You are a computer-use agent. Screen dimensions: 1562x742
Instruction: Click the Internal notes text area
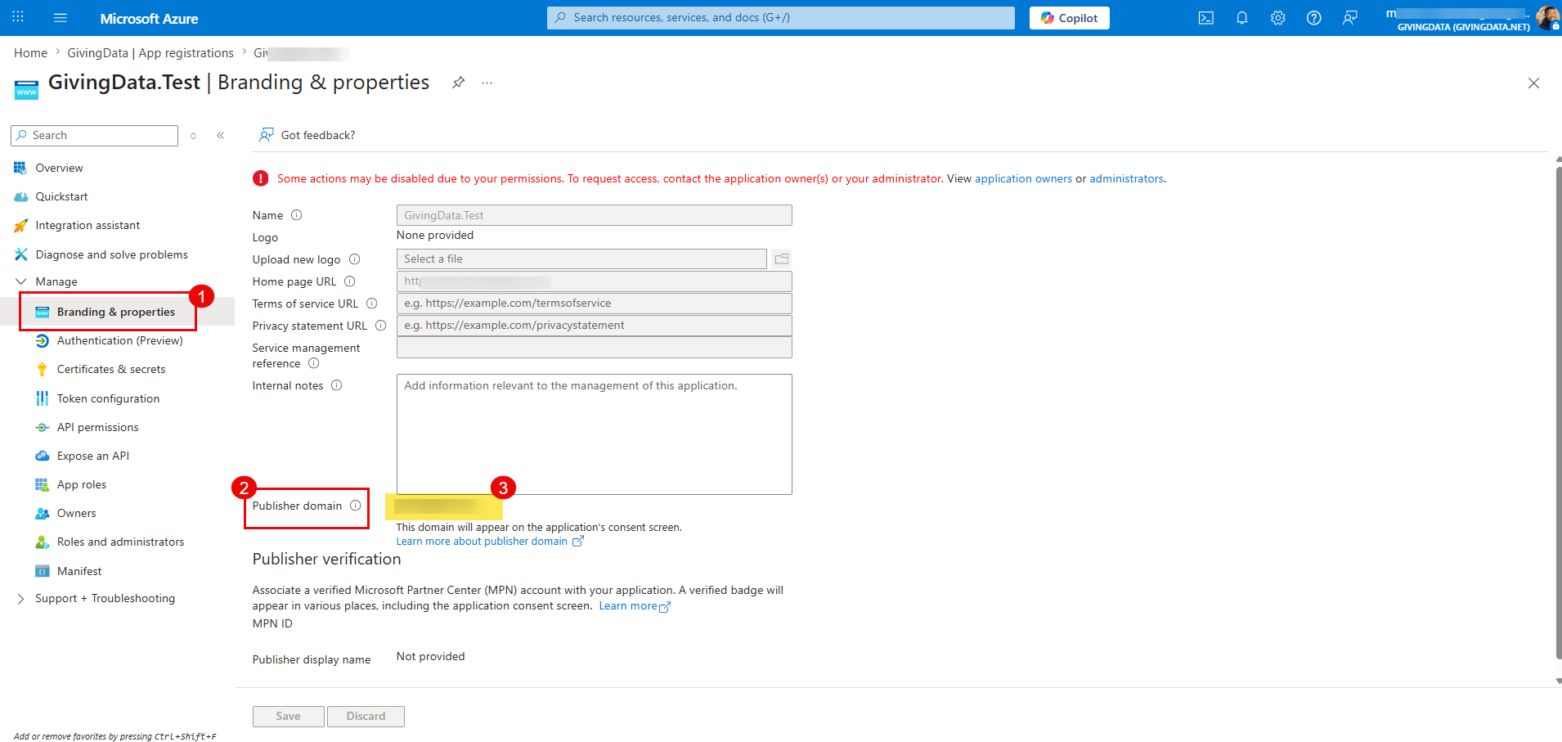tap(595, 434)
